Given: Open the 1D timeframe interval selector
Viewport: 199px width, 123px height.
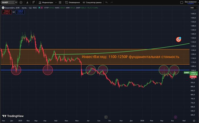Looking at the screenshot, I should (27, 2).
